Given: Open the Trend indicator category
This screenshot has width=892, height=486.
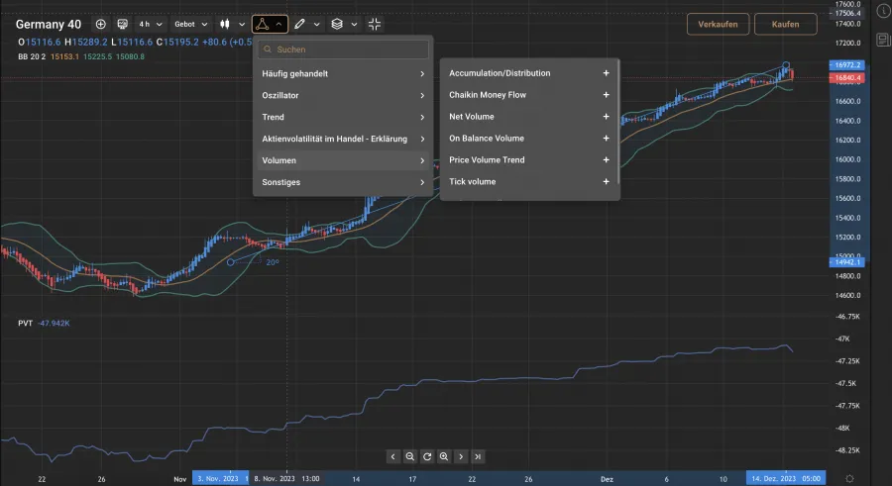Looking at the screenshot, I should [343, 117].
